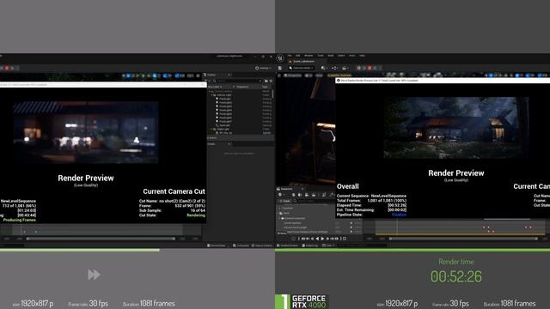Click the add folder icon in Outliner
550x309 pixels.
266,81
